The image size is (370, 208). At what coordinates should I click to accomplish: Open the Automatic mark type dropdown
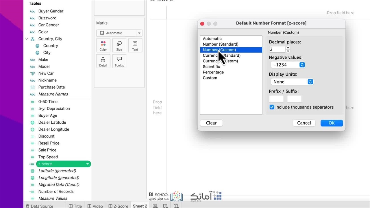(x=139, y=33)
